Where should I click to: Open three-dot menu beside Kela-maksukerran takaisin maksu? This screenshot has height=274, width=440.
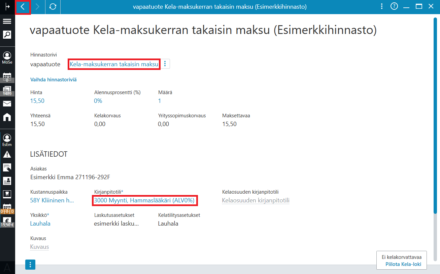click(165, 64)
